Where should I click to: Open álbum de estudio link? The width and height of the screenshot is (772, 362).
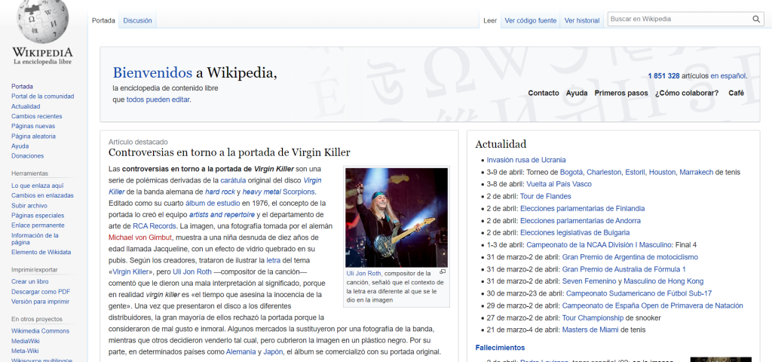pyautogui.click(x=213, y=203)
